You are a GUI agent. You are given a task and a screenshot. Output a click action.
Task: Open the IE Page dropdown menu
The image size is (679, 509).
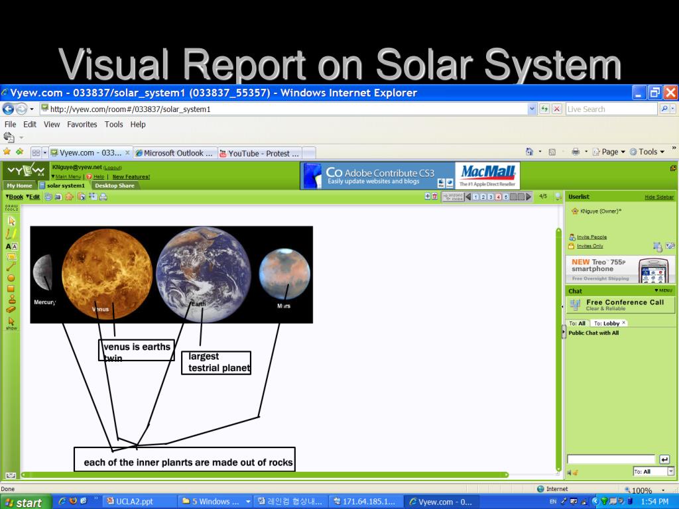(x=609, y=152)
